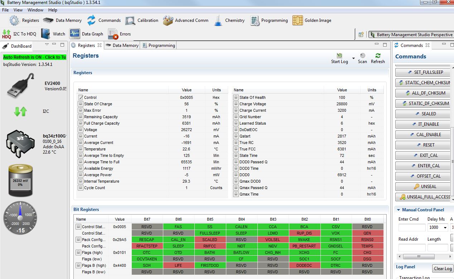Click the Open Perspective icon
The image size is (454, 279).
pyautogui.click(x=361, y=35)
